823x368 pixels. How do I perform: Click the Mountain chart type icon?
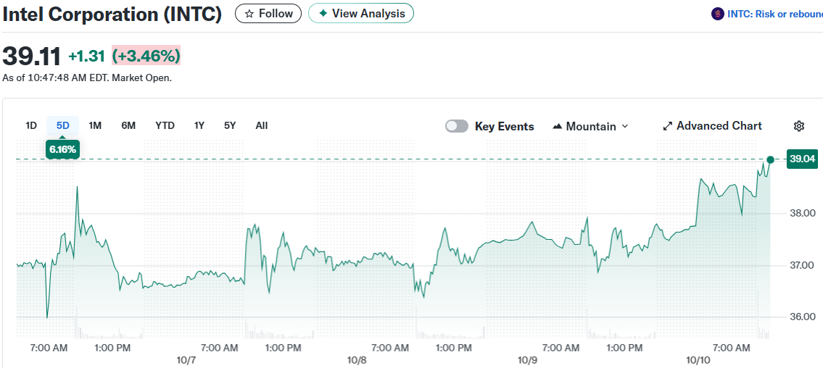tap(558, 126)
